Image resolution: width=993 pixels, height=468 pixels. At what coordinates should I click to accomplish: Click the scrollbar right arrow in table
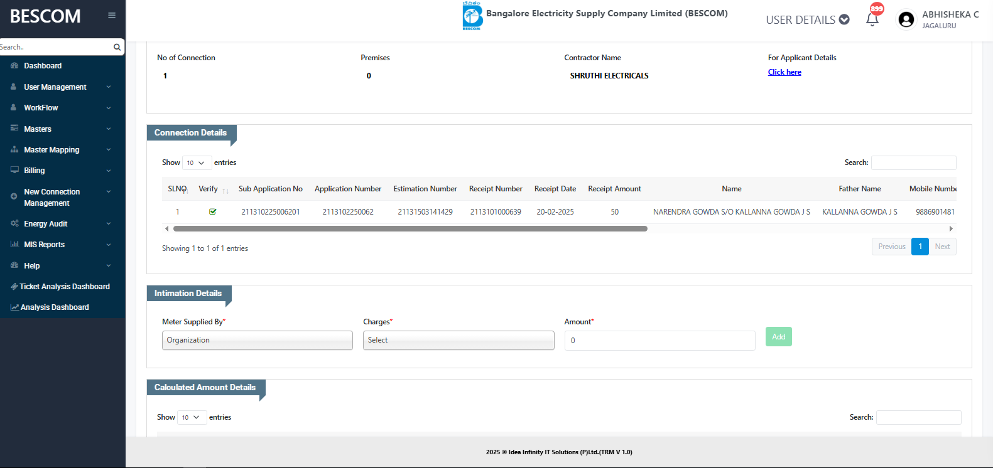point(951,229)
